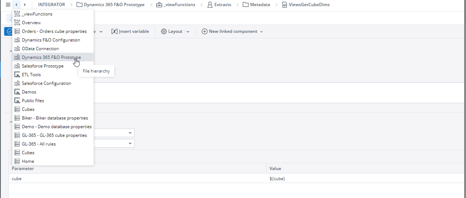Select Salesforce Prototype from history list

click(x=43, y=66)
